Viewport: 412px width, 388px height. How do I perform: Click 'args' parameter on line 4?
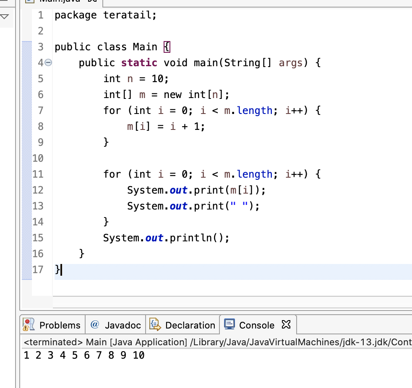click(291, 63)
